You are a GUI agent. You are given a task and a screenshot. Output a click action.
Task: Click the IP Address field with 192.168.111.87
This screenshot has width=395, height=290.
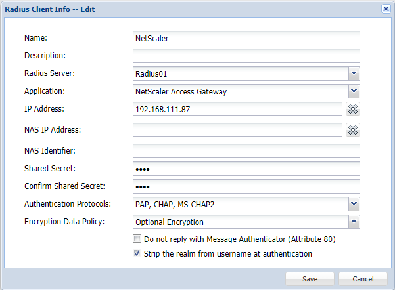(237, 109)
